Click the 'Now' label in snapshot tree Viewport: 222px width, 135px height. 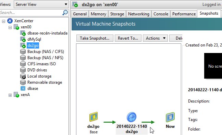tap(170, 126)
